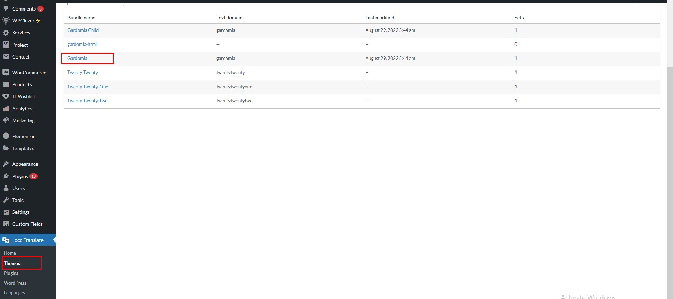
Task: Click the Settings sliders icon
Action: (x=6, y=212)
